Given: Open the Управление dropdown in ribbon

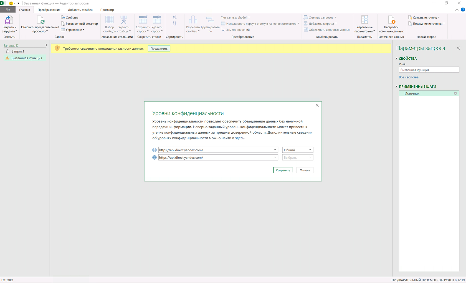Looking at the screenshot, I should pyautogui.click(x=72, y=30).
